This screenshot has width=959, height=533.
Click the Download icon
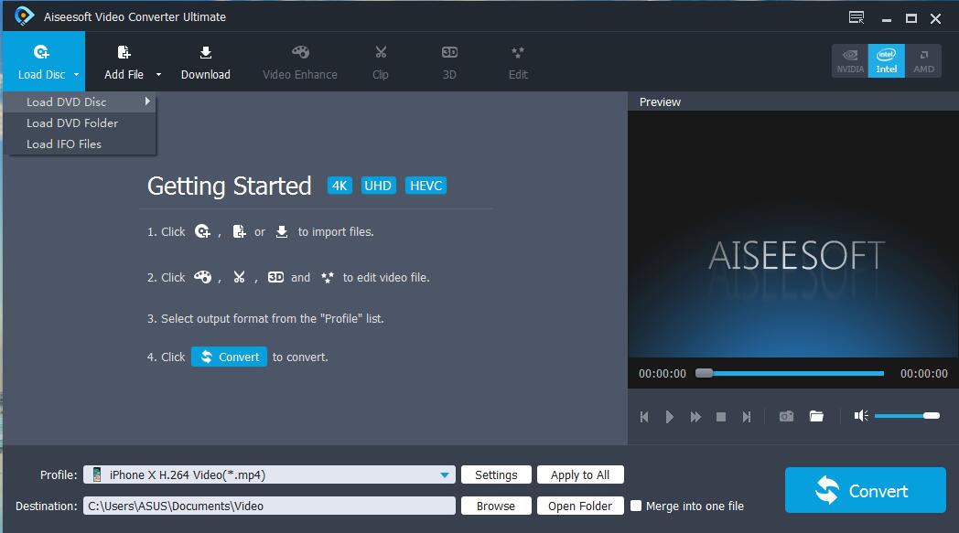click(205, 61)
